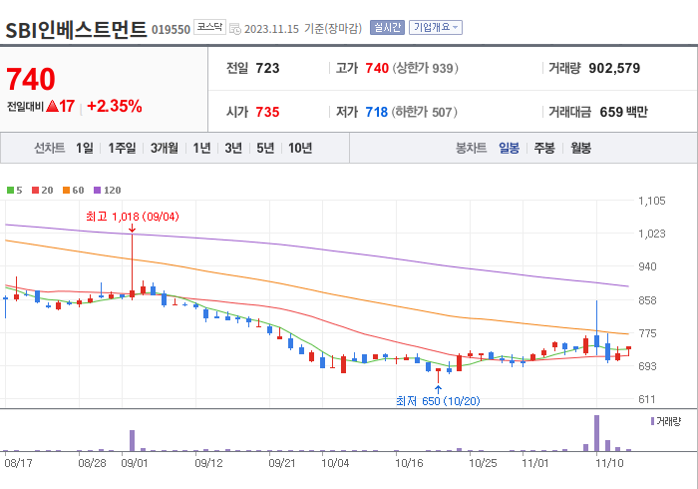
Task: Select the 일봉 daily candle chart
Action: pyautogui.click(x=509, y=148)
